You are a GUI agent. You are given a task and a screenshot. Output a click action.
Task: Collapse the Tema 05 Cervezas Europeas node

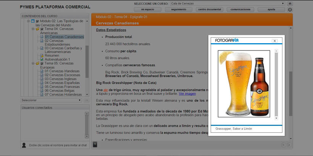coord(33,63)
